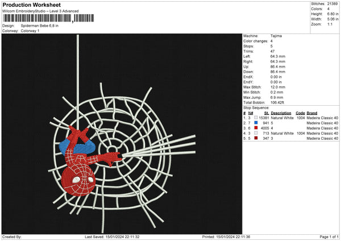Click Spiderman's head in the design preview

(x=78, y=181)
